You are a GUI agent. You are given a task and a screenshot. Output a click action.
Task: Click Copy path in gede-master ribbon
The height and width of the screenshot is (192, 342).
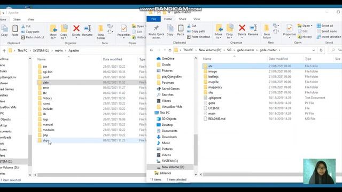[196, 31]
